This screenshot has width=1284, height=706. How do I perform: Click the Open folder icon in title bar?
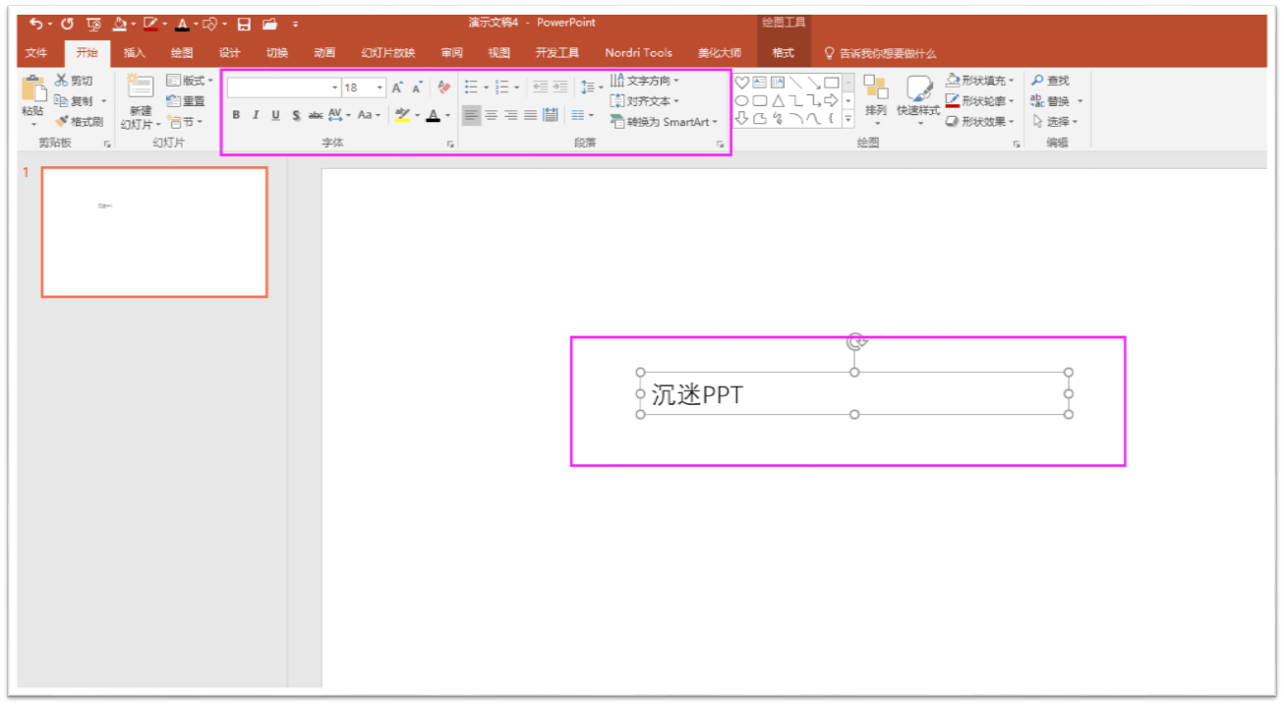point(269,24)
